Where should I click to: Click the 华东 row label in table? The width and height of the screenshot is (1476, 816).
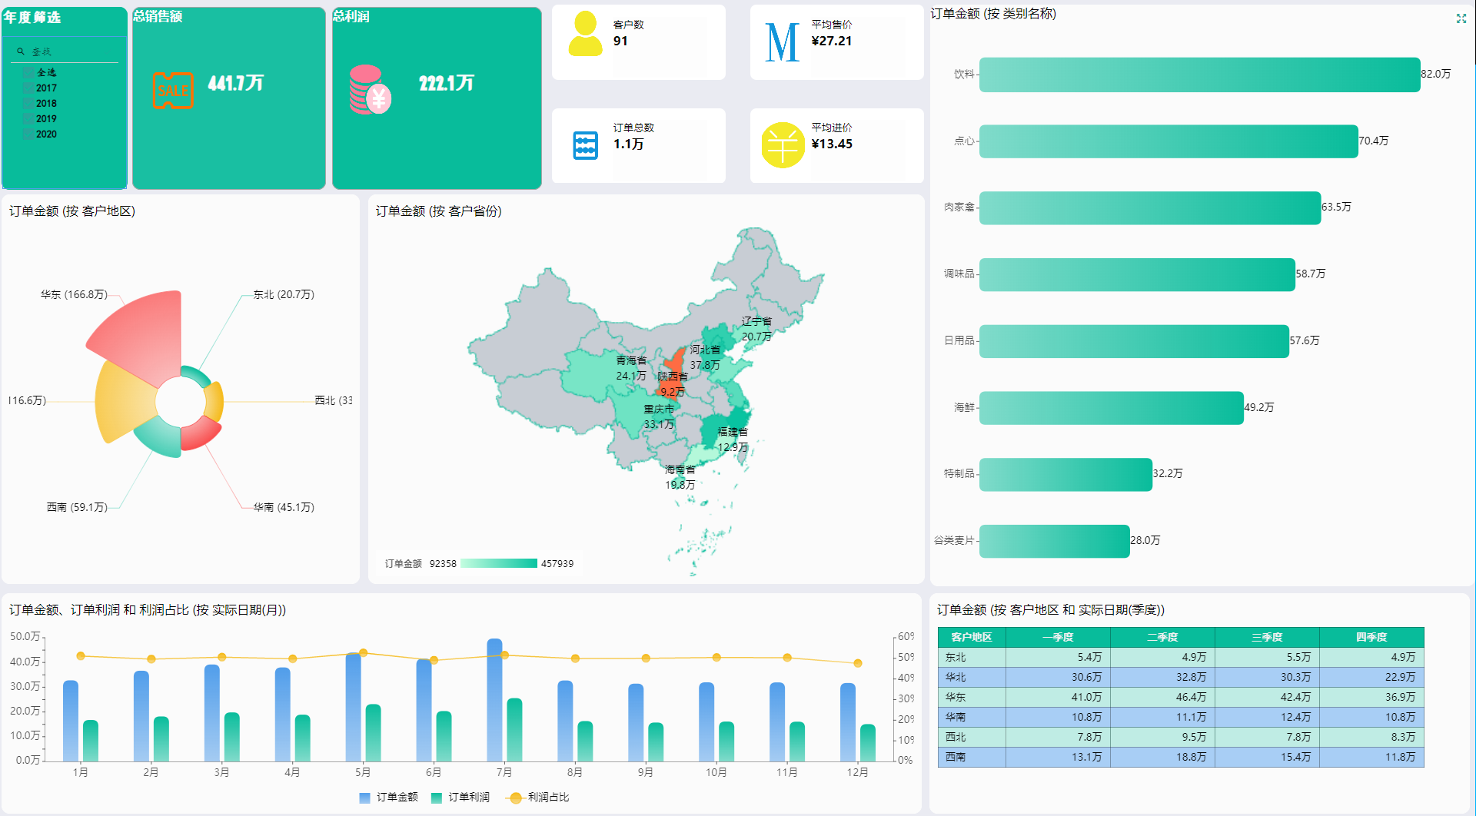956,697
